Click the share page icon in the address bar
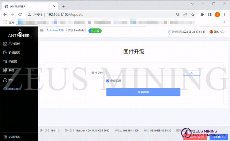This screenshot has width=230, height=141. [185, 14]
